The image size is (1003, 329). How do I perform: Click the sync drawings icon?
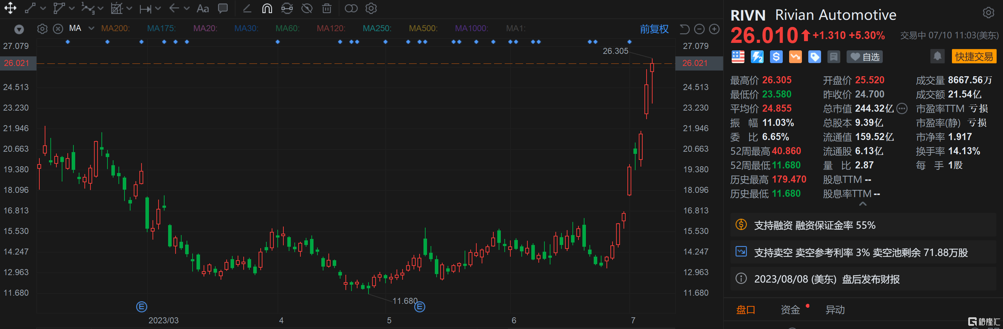[287, 8]
